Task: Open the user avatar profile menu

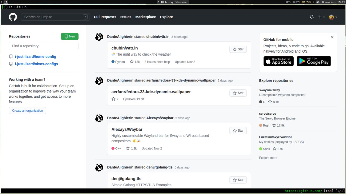Action: (333, 17)
